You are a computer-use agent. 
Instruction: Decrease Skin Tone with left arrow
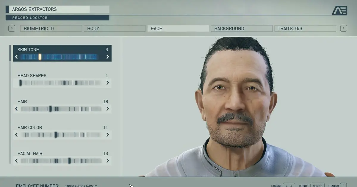[16, 57]
